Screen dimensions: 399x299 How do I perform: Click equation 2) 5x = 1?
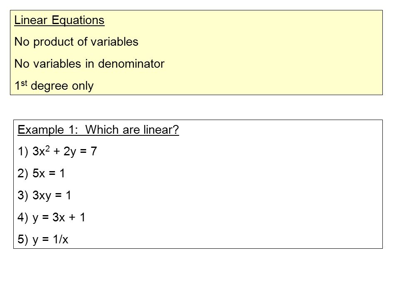point(41,174)
